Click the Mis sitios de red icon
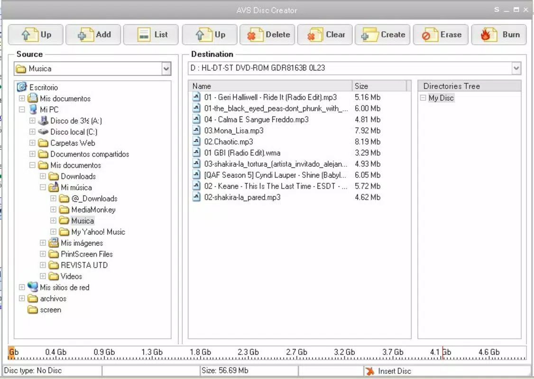This screenshot has width=534, height=379. [33, 287]
